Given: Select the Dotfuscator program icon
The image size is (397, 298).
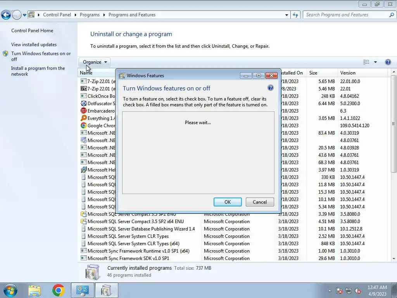Looking at the screenshot, I should point(84,103).
